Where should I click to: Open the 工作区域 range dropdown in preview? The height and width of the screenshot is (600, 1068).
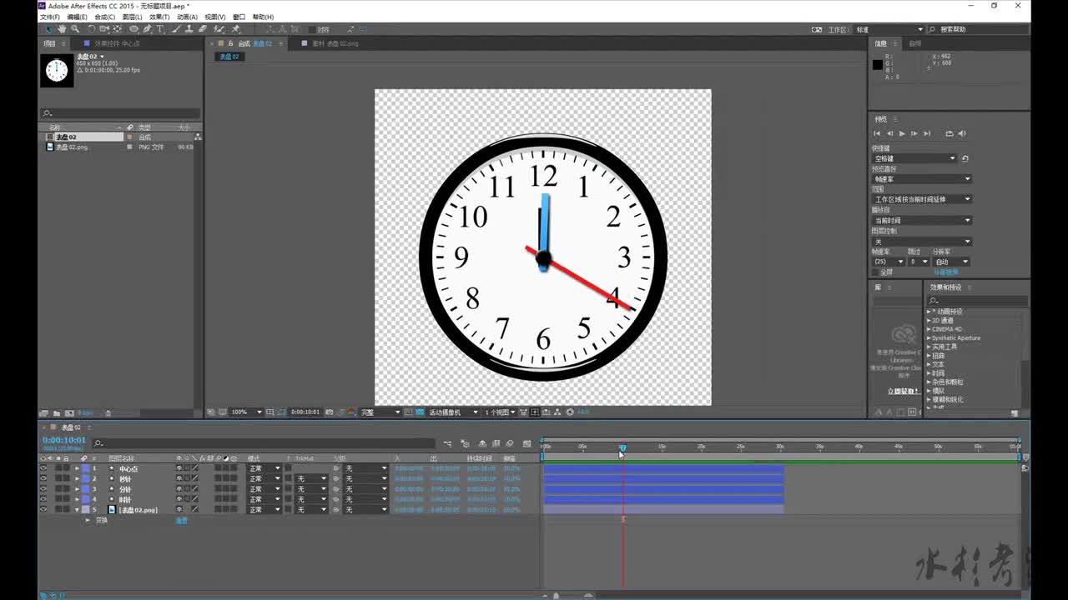click(922, 199)
